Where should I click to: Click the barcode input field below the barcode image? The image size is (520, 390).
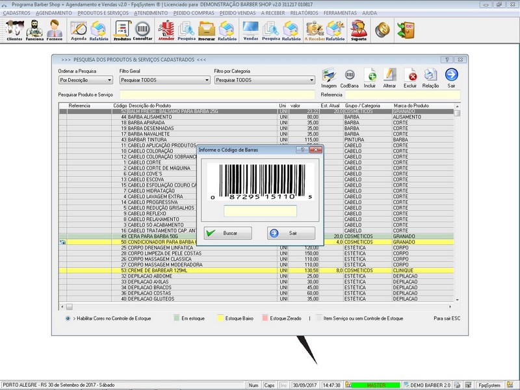260,211
